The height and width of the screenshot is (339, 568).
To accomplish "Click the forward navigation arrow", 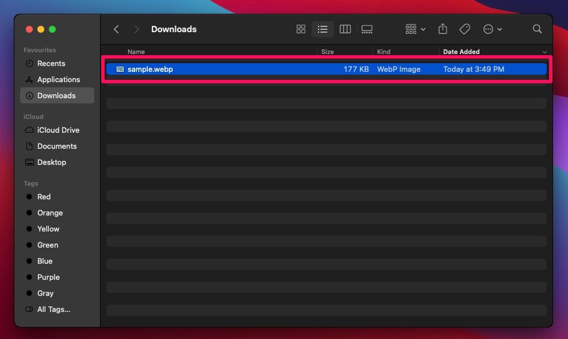I will click(x=137, y=29).
